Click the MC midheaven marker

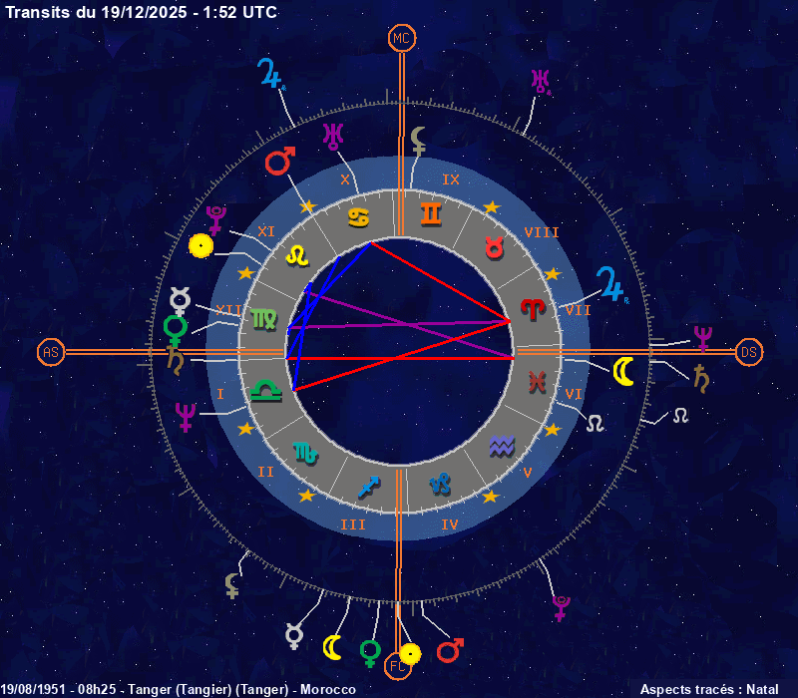click(x=401, y=38)
